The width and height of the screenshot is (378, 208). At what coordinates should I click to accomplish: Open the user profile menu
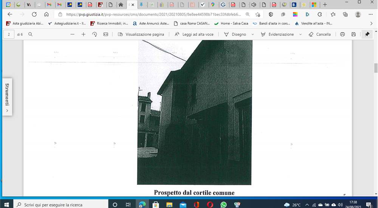[x=358, y=14]
